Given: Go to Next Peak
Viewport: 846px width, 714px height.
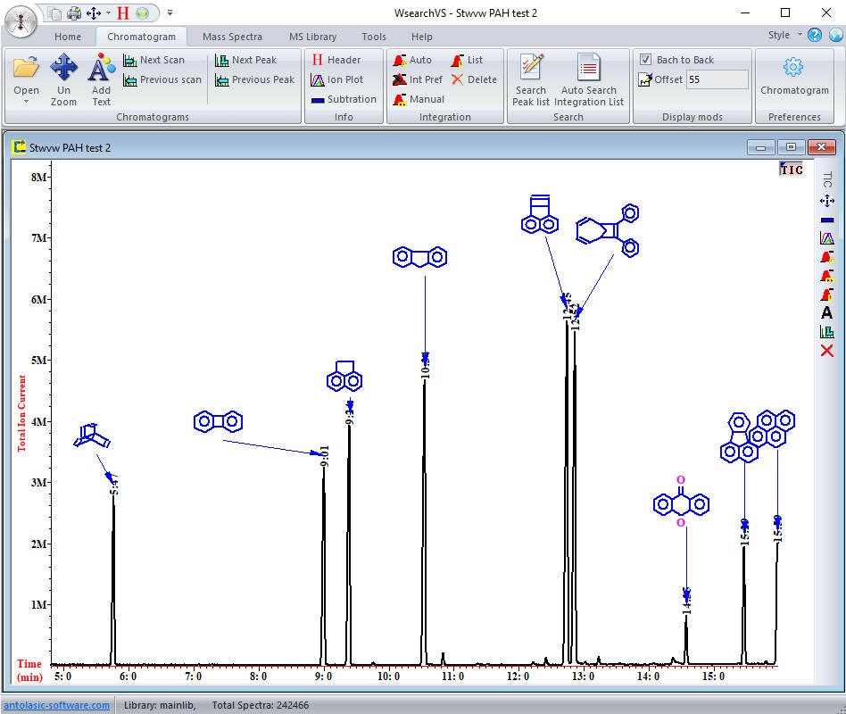Looking at the screenshot, I should coord(245,60).
